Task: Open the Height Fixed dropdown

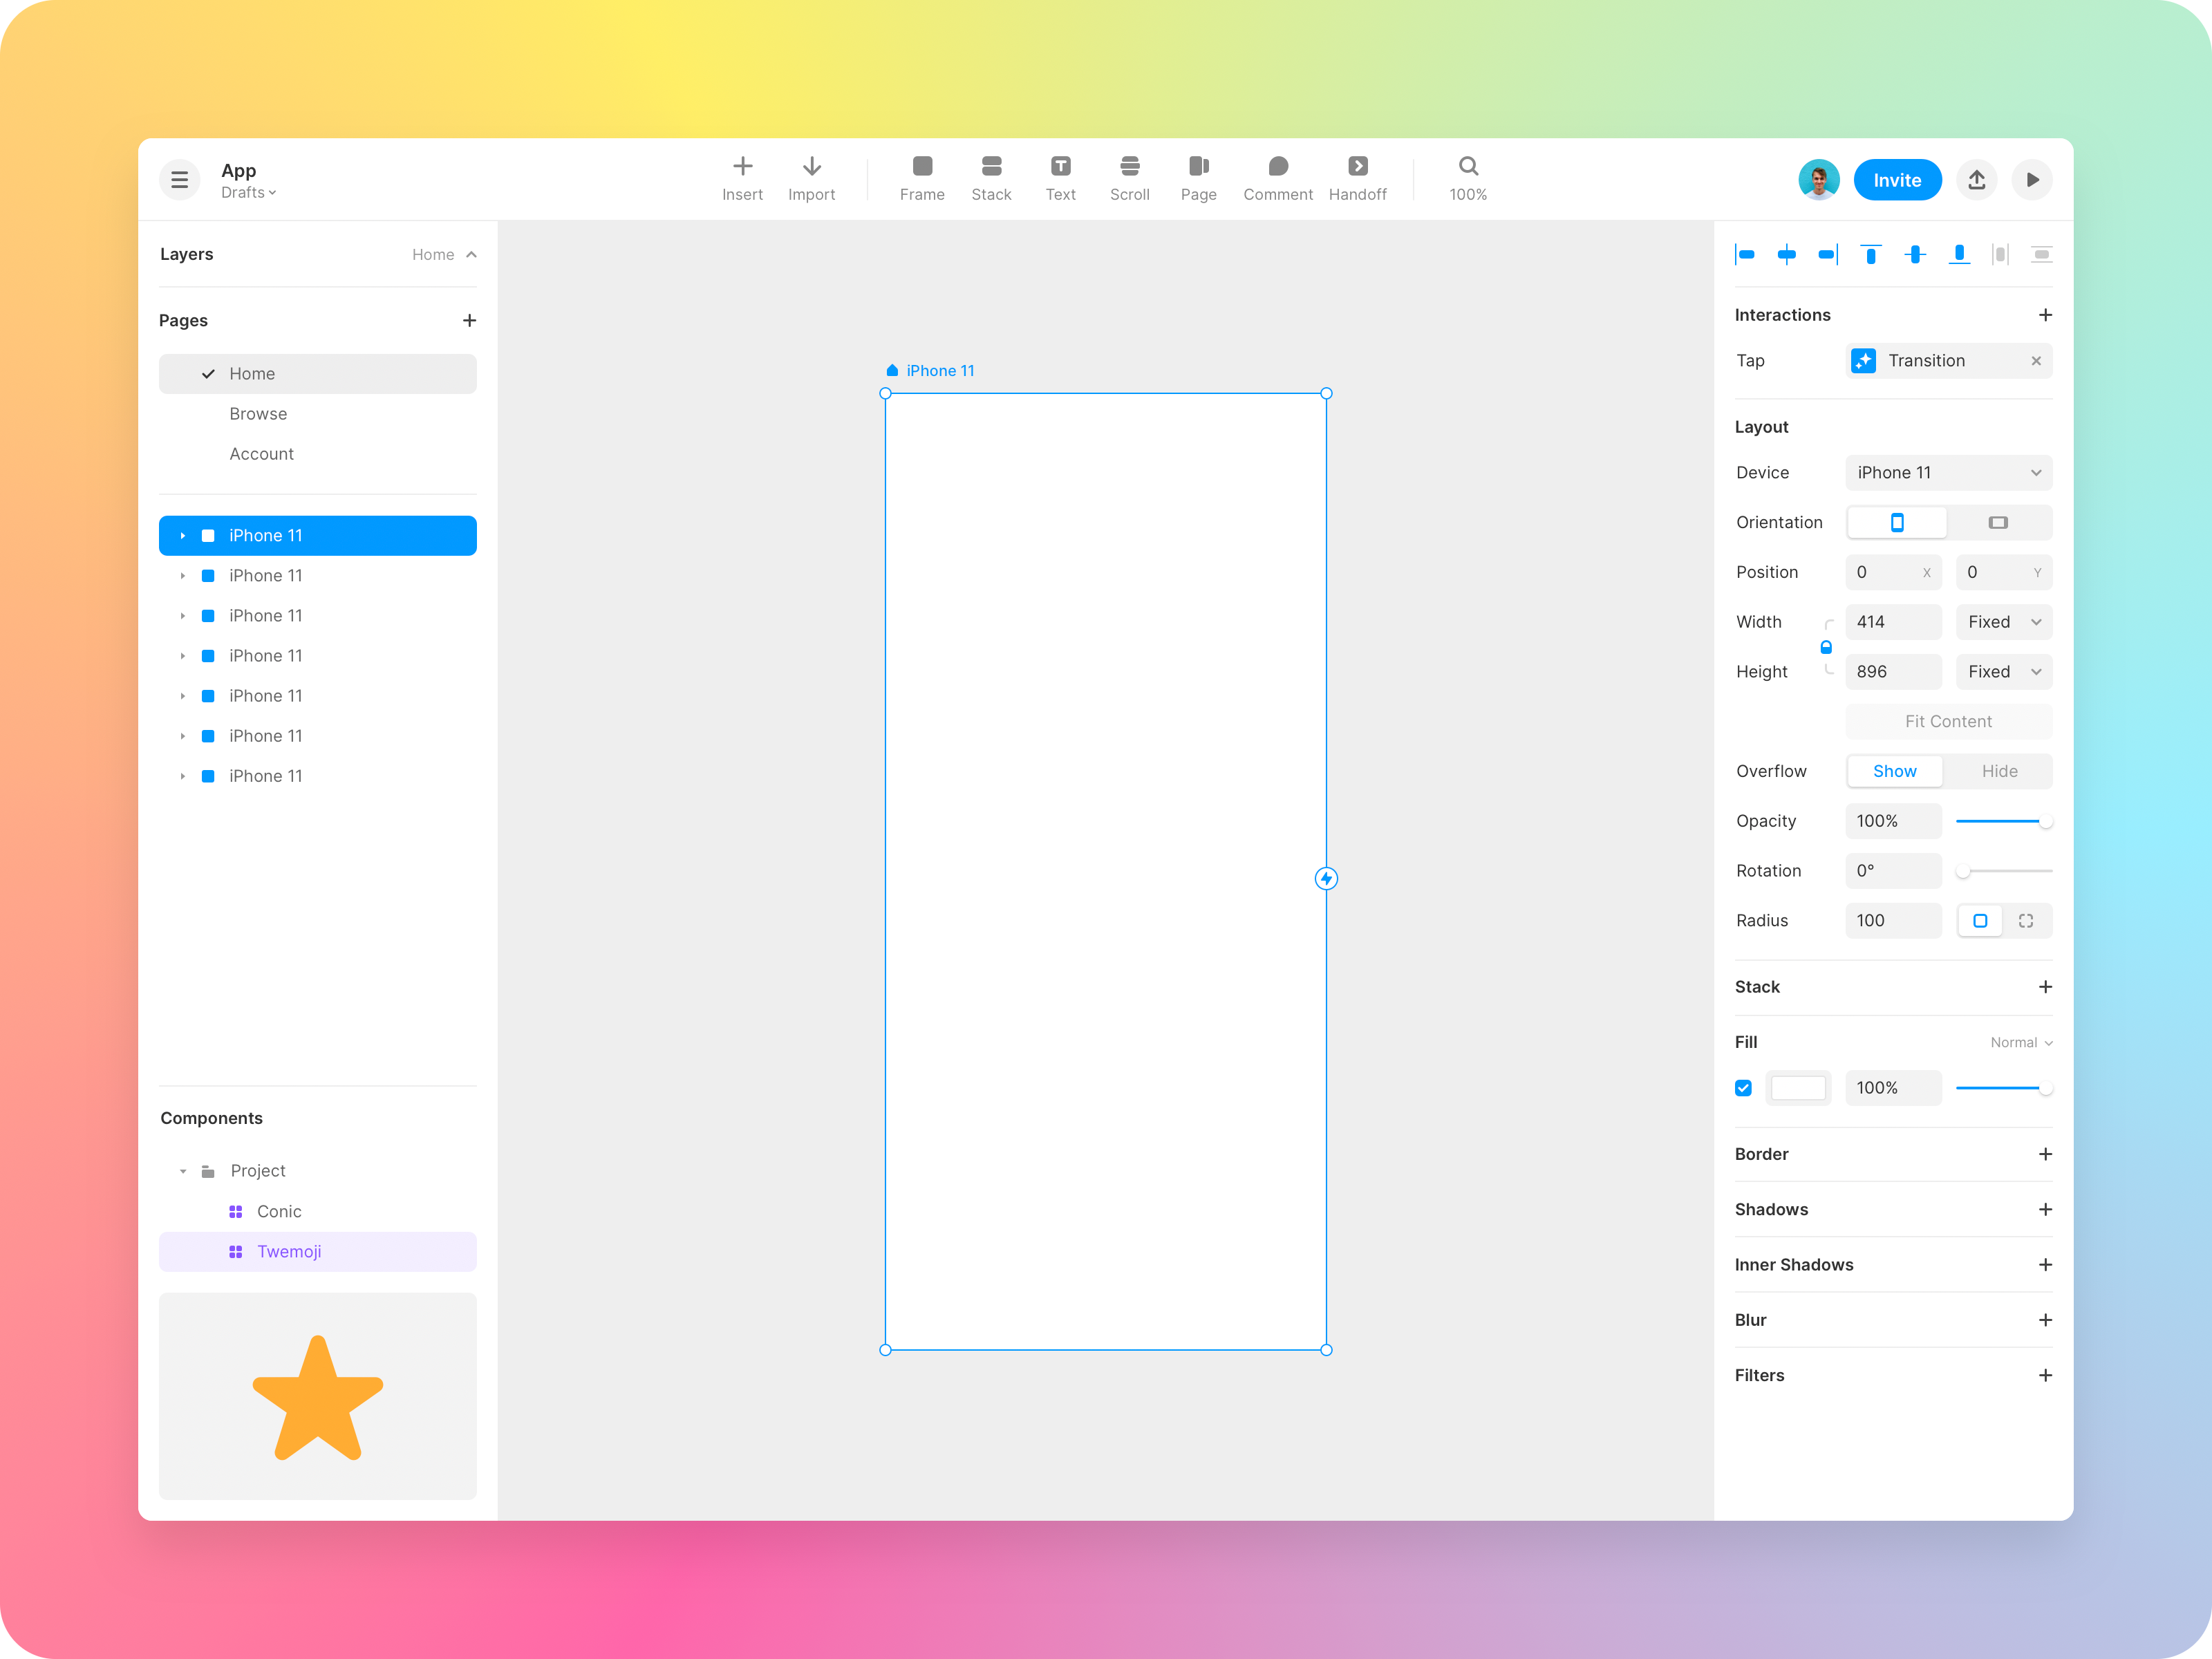Action: pos(2003,672)
